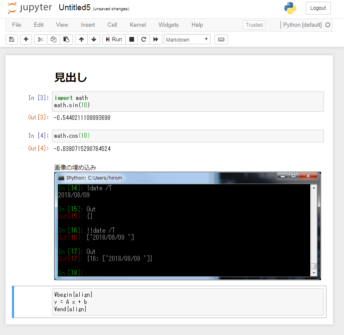Open the Kernel menu
The height and width of the screenshot is (335, 344).
tap(138, 25)
